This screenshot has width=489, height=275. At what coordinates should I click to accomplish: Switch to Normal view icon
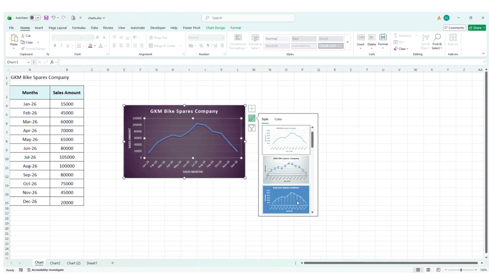[x=418, y=270]
